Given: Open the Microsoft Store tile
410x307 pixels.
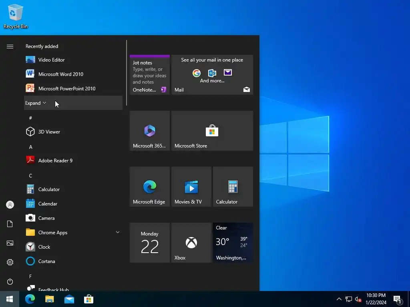Looking at the screenshot, I should pos(212,131).
